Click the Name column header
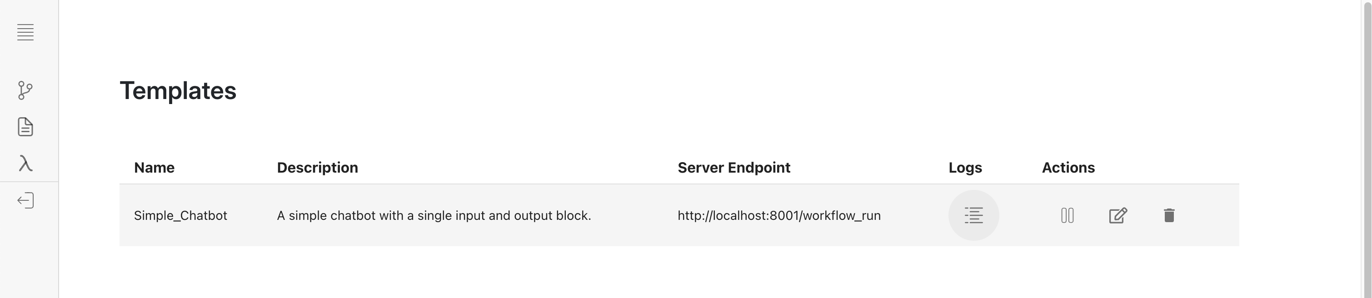1372x298 pixels. tap(154, 168)
